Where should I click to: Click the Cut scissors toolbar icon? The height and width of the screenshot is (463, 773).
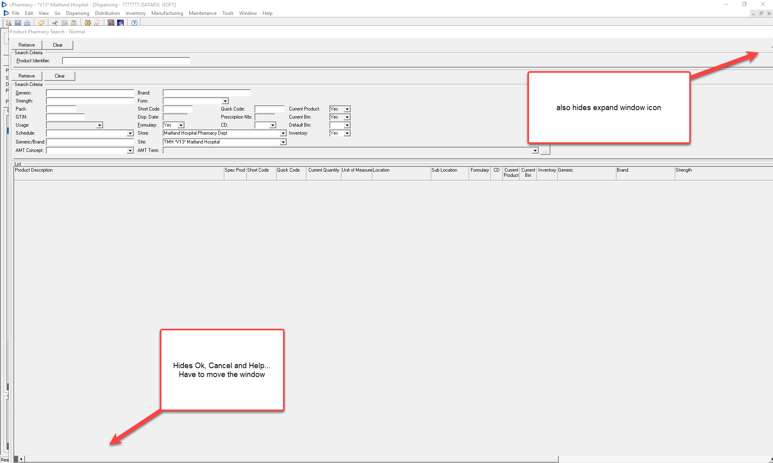[x=55, y=23]
